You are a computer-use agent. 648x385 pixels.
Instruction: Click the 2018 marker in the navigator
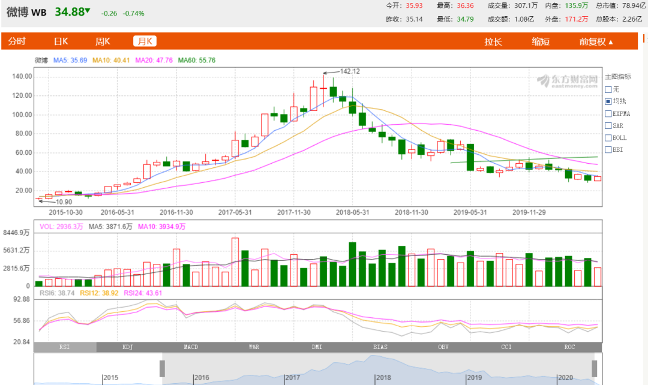coord(383,378)
